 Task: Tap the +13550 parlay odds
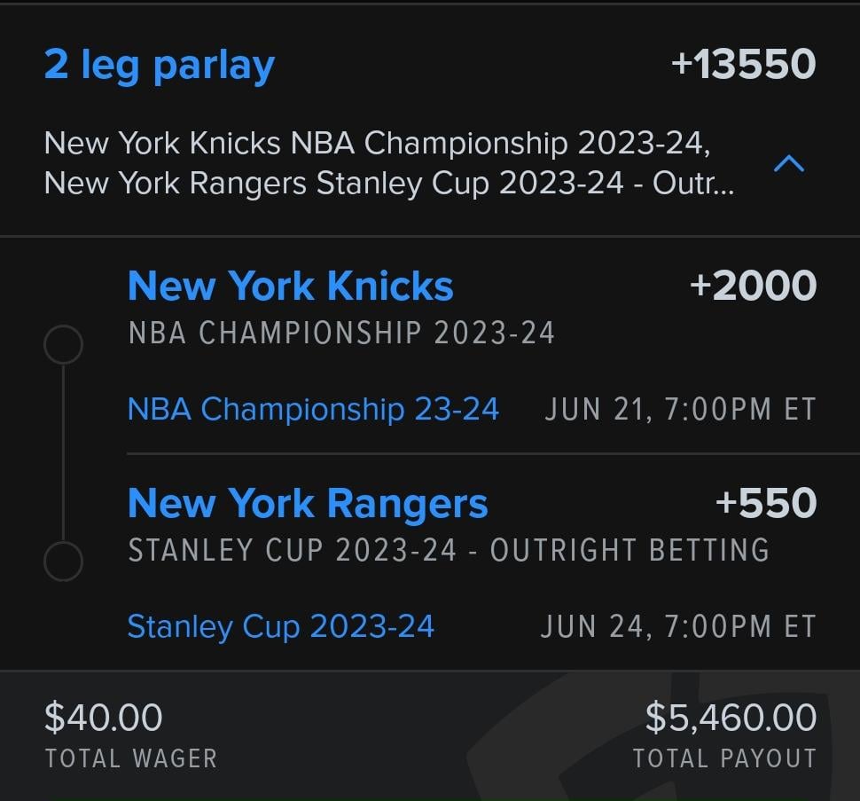pos(743,65)
